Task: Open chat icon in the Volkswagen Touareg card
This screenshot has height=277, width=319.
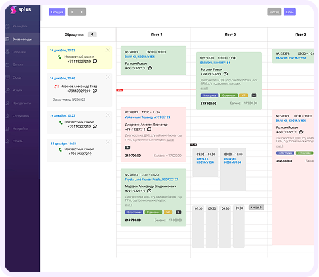Action: pos(149,129)
